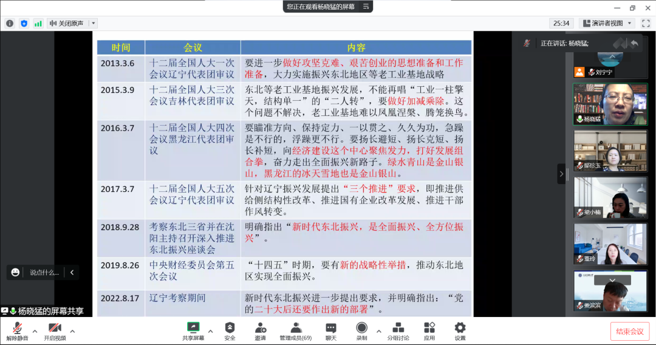Open the screen-viewing banner options menu
The height and width of the screenshot is (345, 656).
pos(366,7)
